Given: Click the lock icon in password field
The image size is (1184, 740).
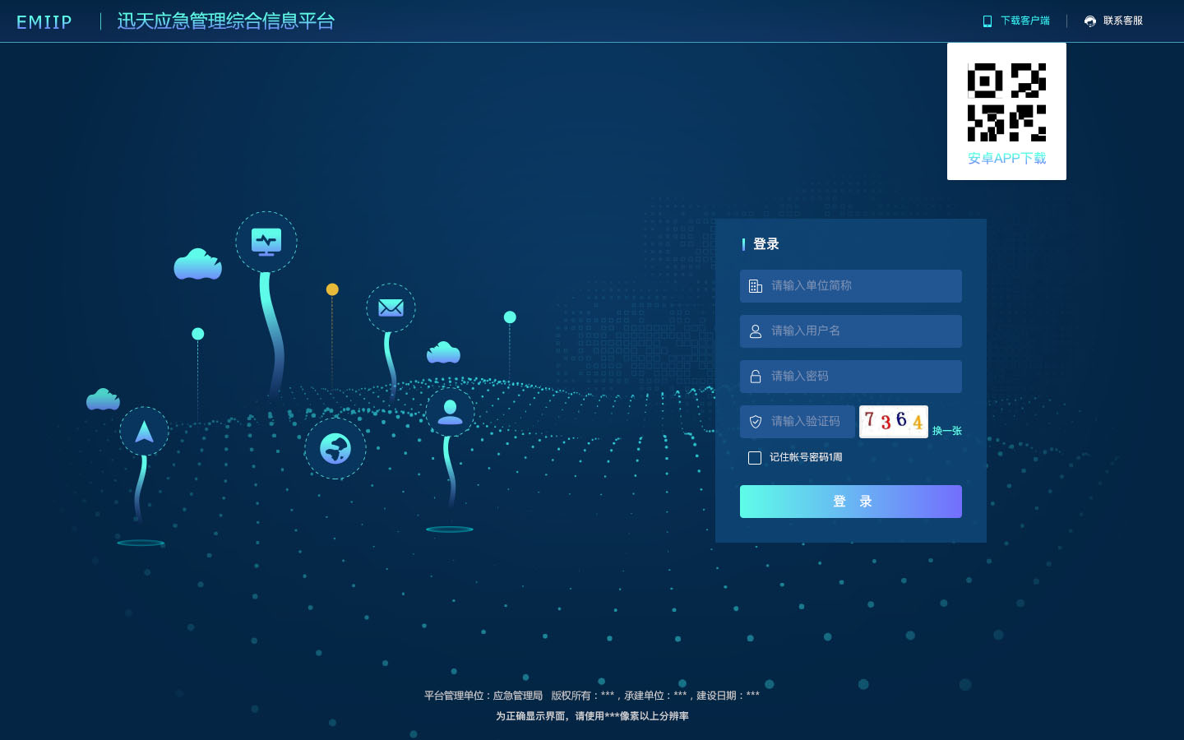Looking at the screenshot, I should pyautogui.click(x=756, y=377).
